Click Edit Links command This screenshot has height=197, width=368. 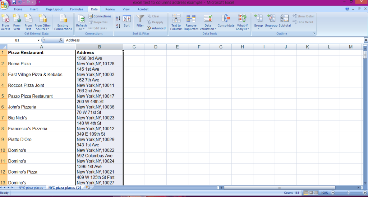(x=98, y=28)
